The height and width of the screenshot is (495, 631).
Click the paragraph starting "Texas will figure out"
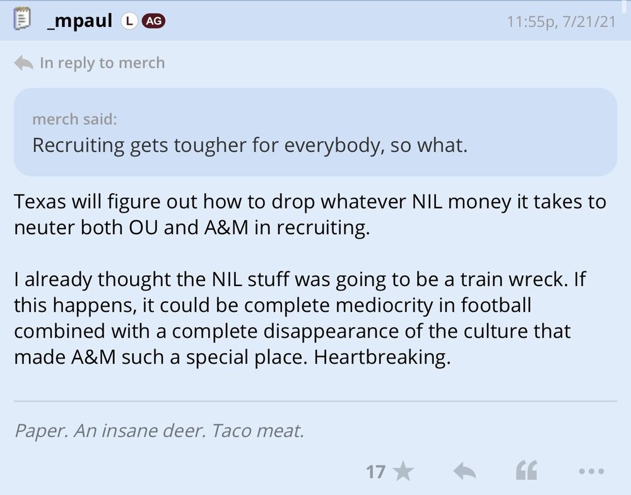[x=309, y=215]
